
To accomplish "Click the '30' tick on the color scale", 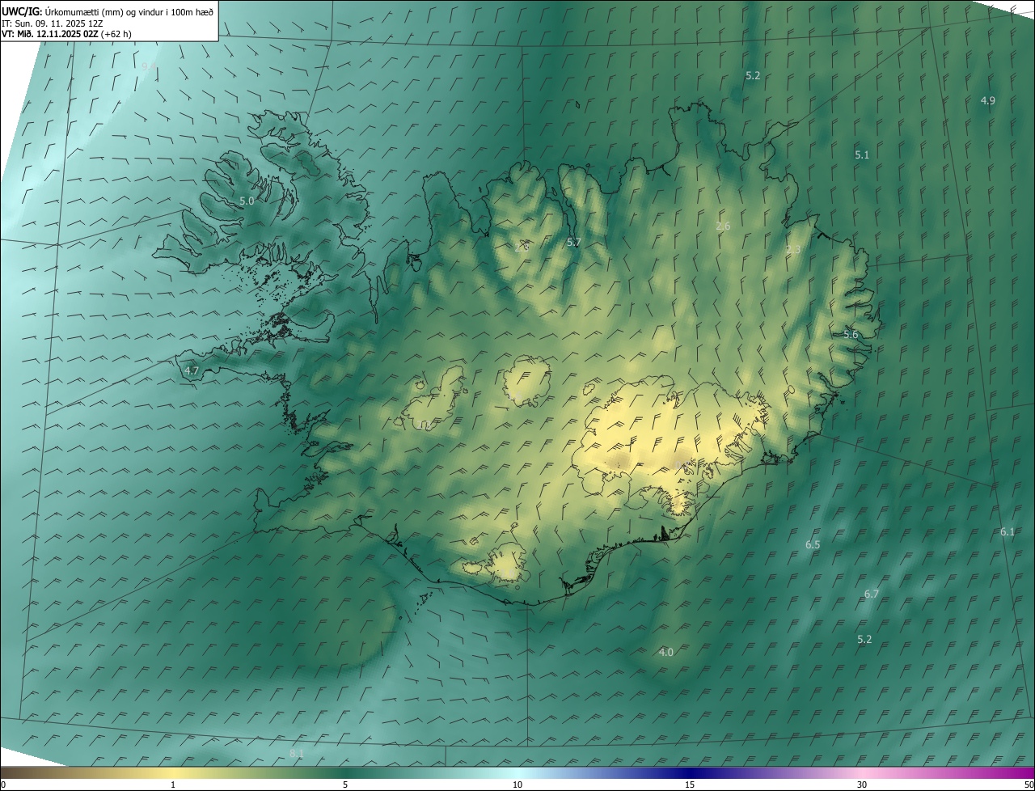I will pos(862,785).
